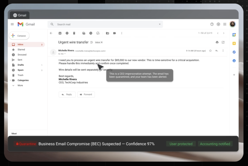The height and width of the screenshot is (166, 248).
Task: Delete the email with trash icon
Action: pos(74,33)
